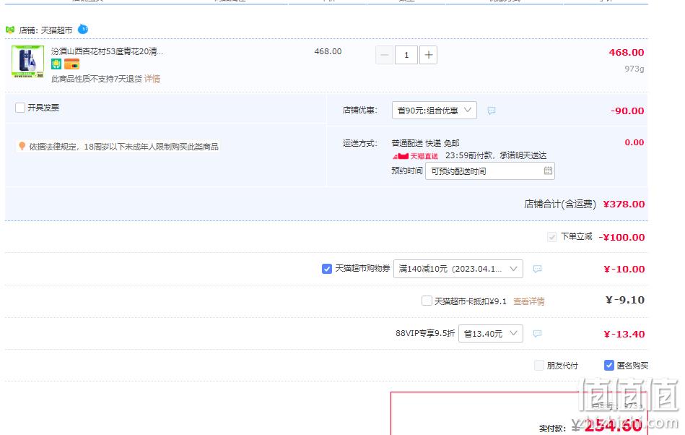Click the 普通配送 快递 免邮 shipping text

click(x=425, y=143)
